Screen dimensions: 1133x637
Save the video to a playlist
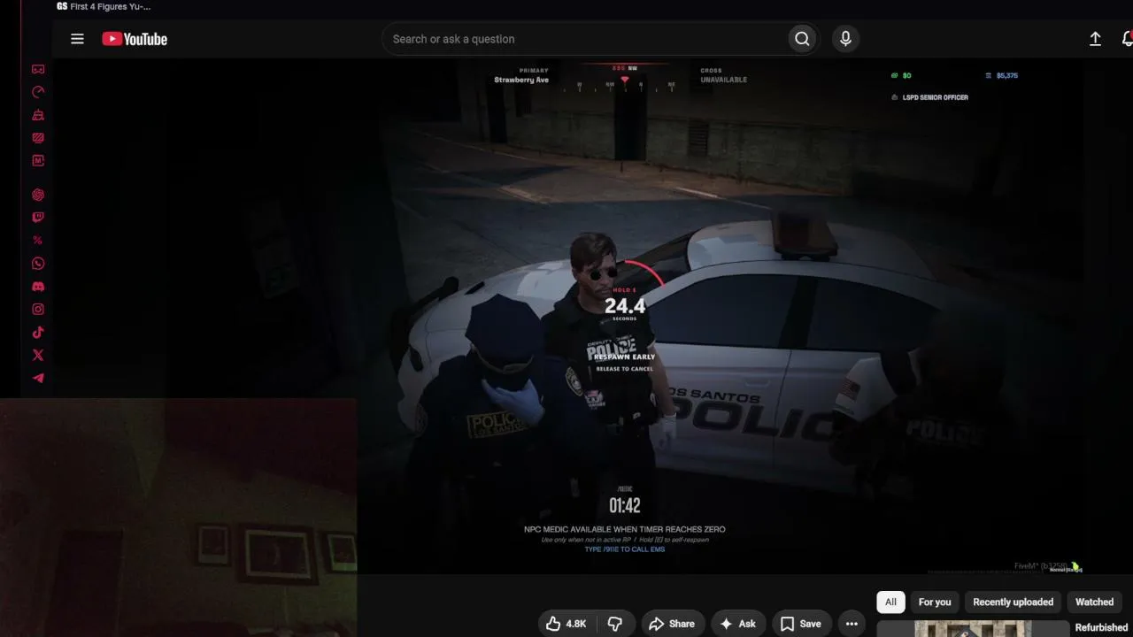tap(801, 624)
